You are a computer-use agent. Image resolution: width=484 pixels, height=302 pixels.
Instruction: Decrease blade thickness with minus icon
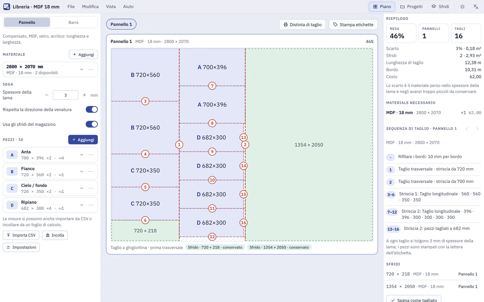click(x=47, y=95)
